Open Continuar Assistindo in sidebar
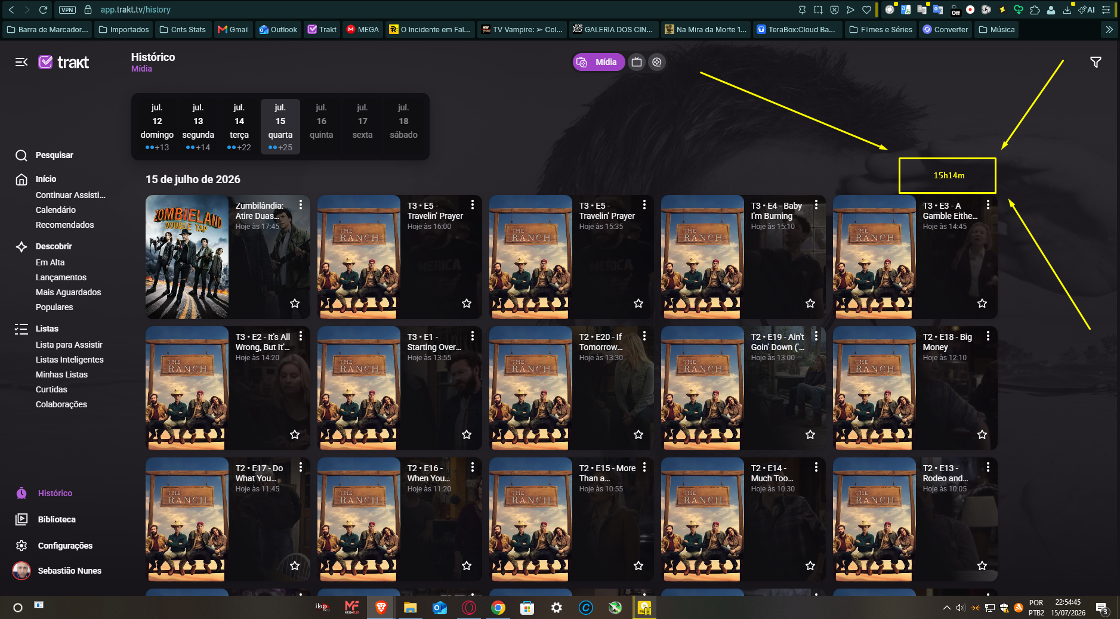The image size is (1120, 619). [x=70, y=195]
